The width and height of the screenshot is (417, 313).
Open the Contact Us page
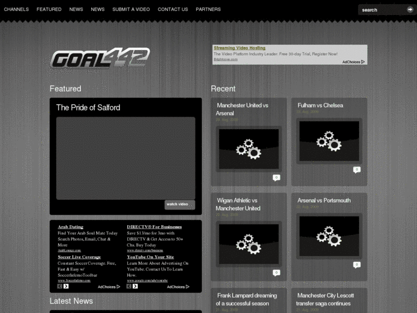[173, 9]
